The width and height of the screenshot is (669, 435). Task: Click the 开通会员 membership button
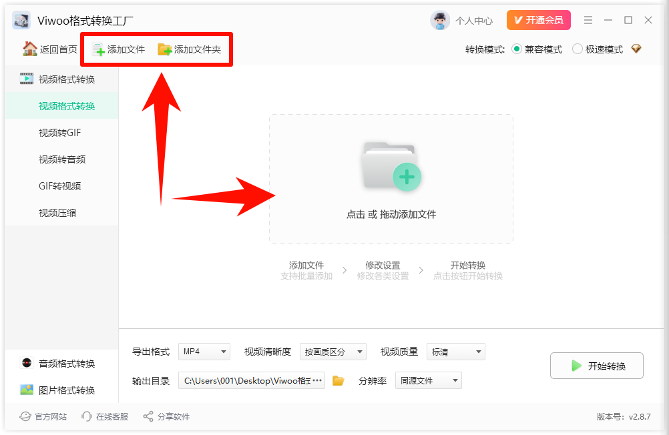click(x=538, y=20)
